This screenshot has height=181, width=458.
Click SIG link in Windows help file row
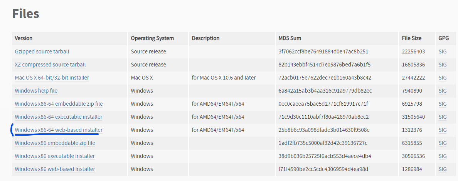point(443,91)
